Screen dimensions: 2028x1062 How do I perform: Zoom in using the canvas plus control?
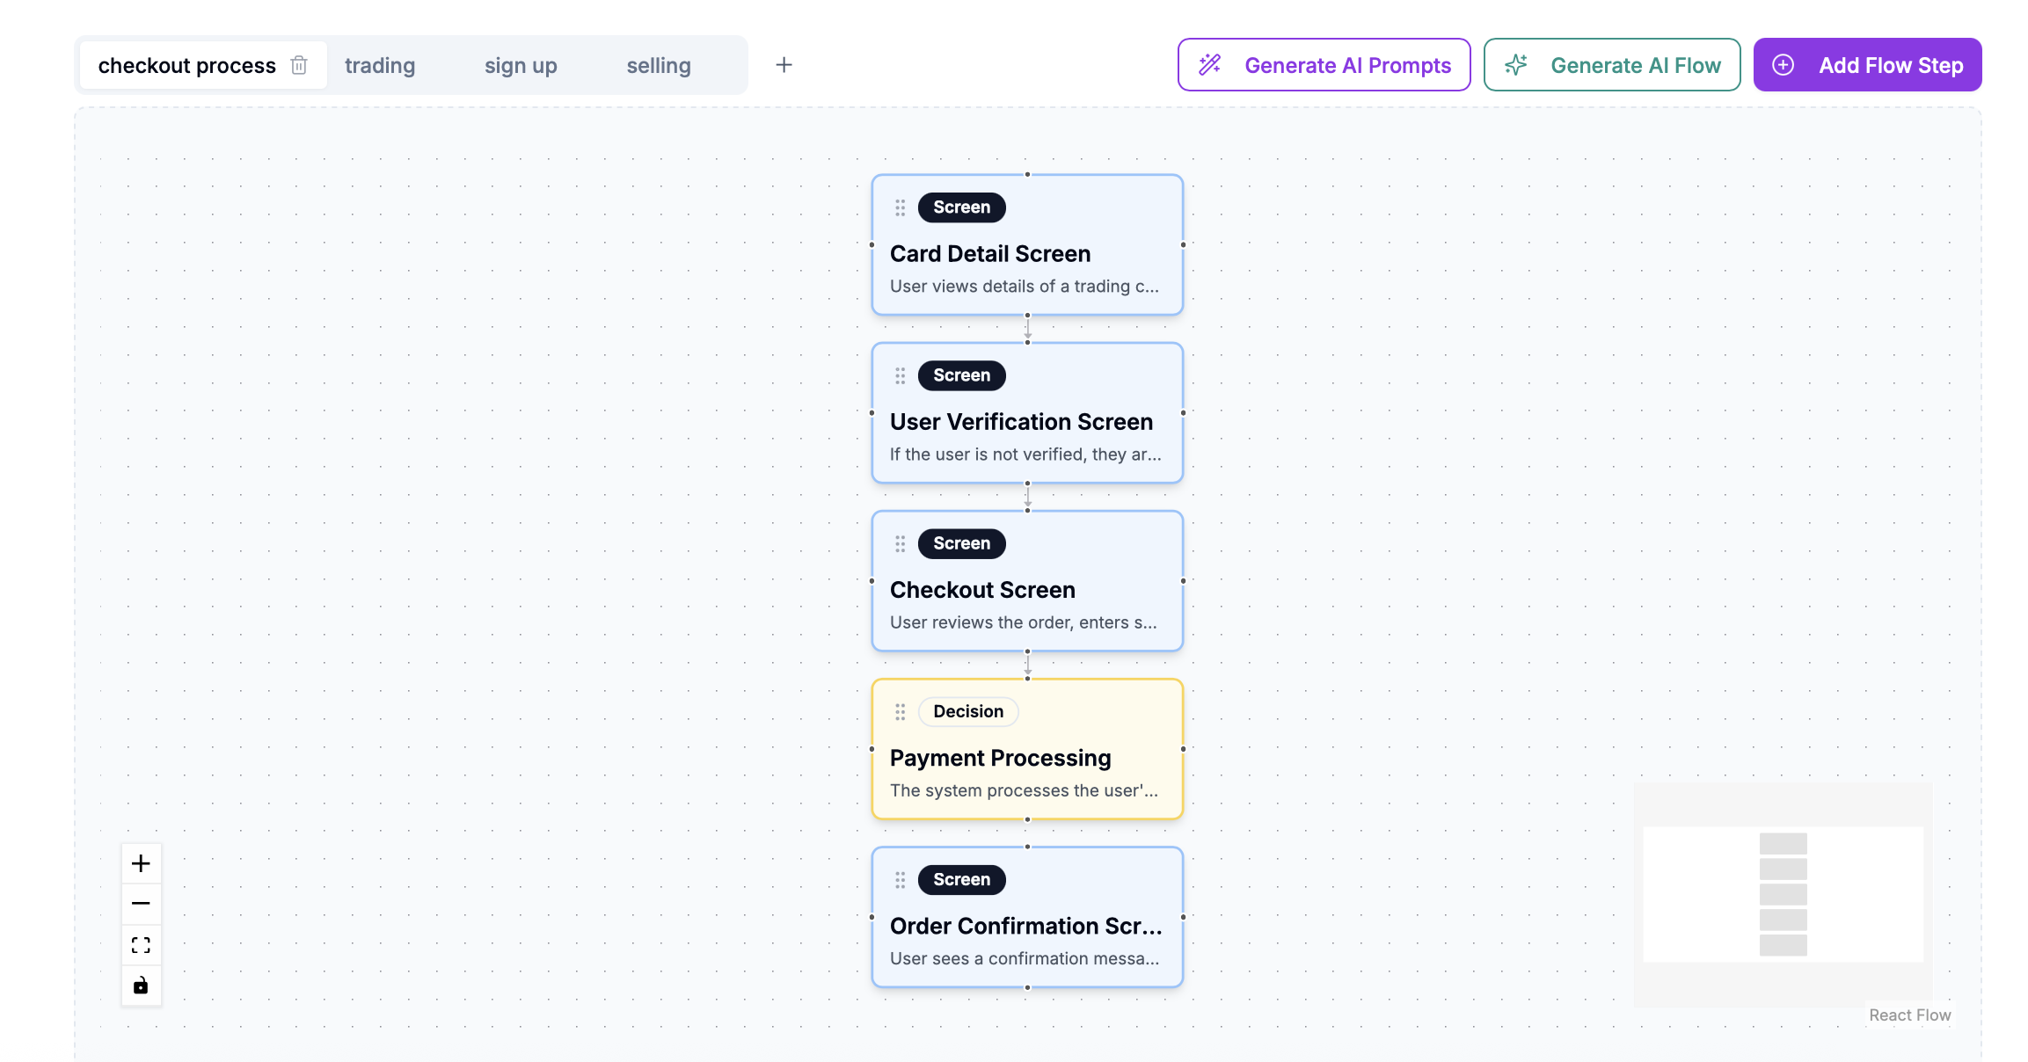141,863
